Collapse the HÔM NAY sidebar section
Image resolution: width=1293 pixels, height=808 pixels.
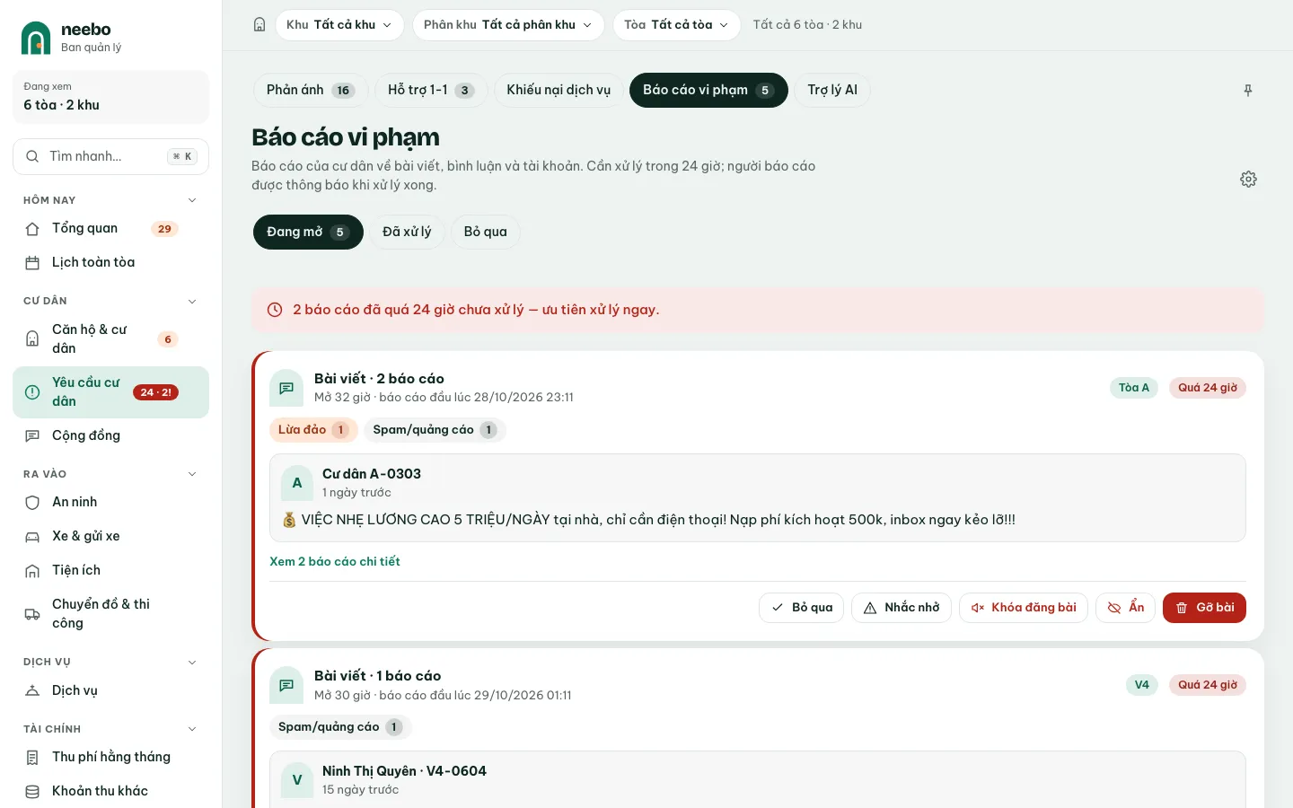point(191,200)
